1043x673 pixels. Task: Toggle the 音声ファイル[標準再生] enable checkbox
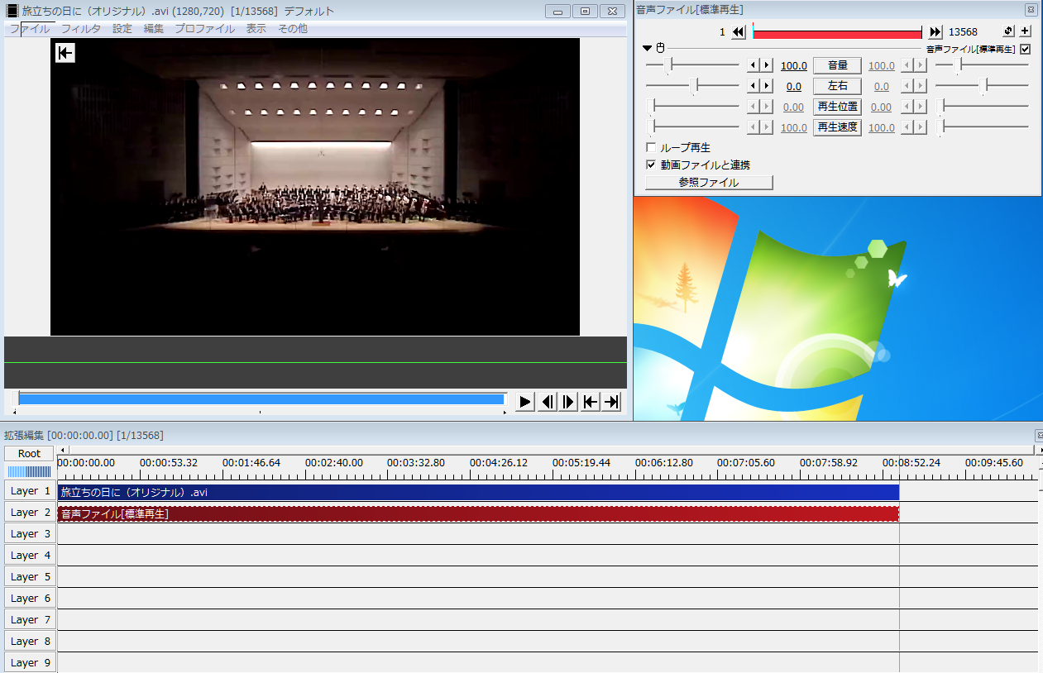click(x=1026, y=49)
